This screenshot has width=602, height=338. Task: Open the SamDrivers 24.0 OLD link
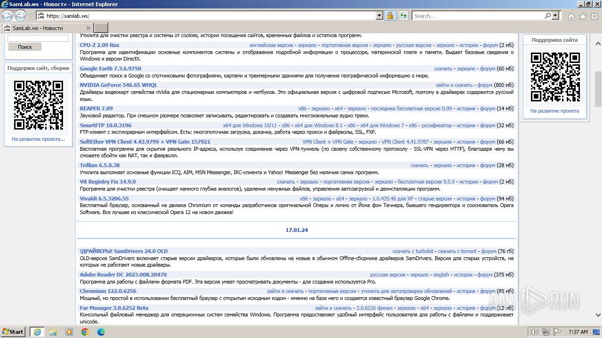124,251
